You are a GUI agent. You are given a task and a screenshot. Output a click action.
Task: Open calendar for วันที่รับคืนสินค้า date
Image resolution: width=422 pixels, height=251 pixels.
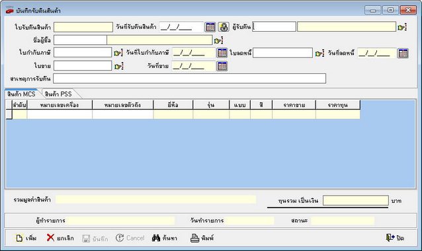click(x=210, y=27)
